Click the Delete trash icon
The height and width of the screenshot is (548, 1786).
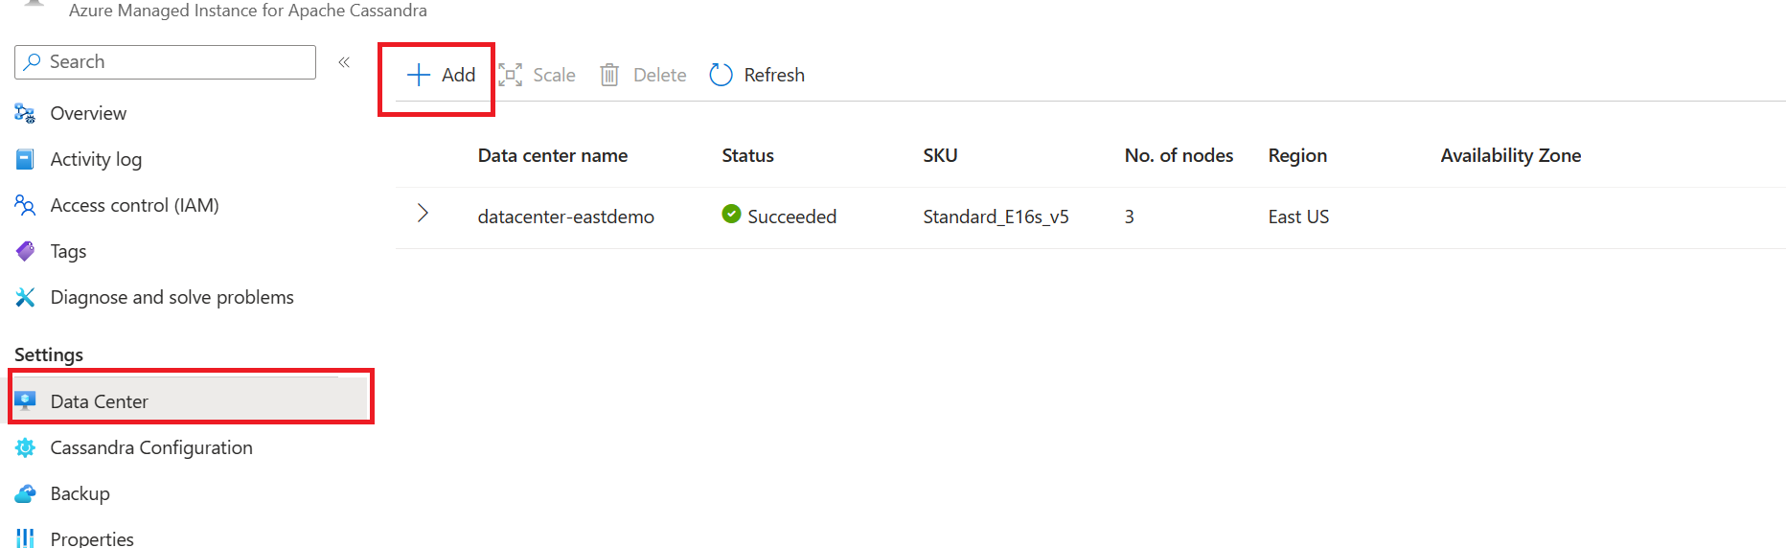(x=609, y=75)
